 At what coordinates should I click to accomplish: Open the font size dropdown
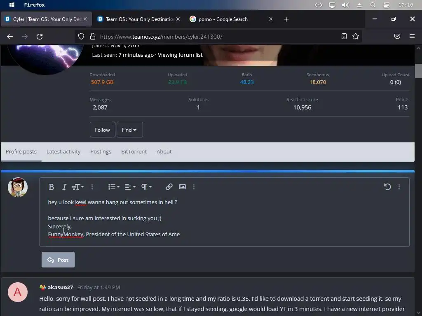[78, 187]
